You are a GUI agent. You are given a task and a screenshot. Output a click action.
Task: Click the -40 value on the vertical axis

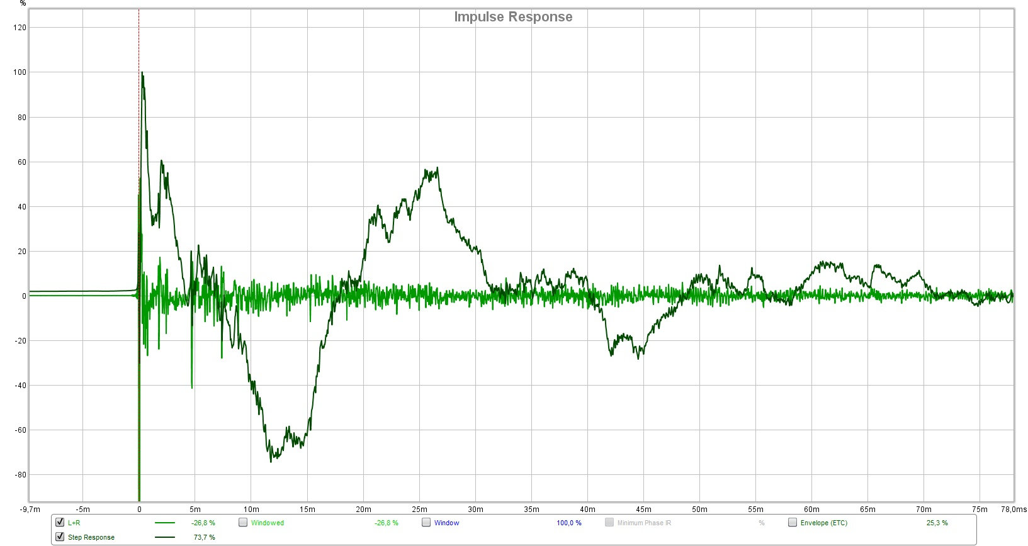coord(21,386)
